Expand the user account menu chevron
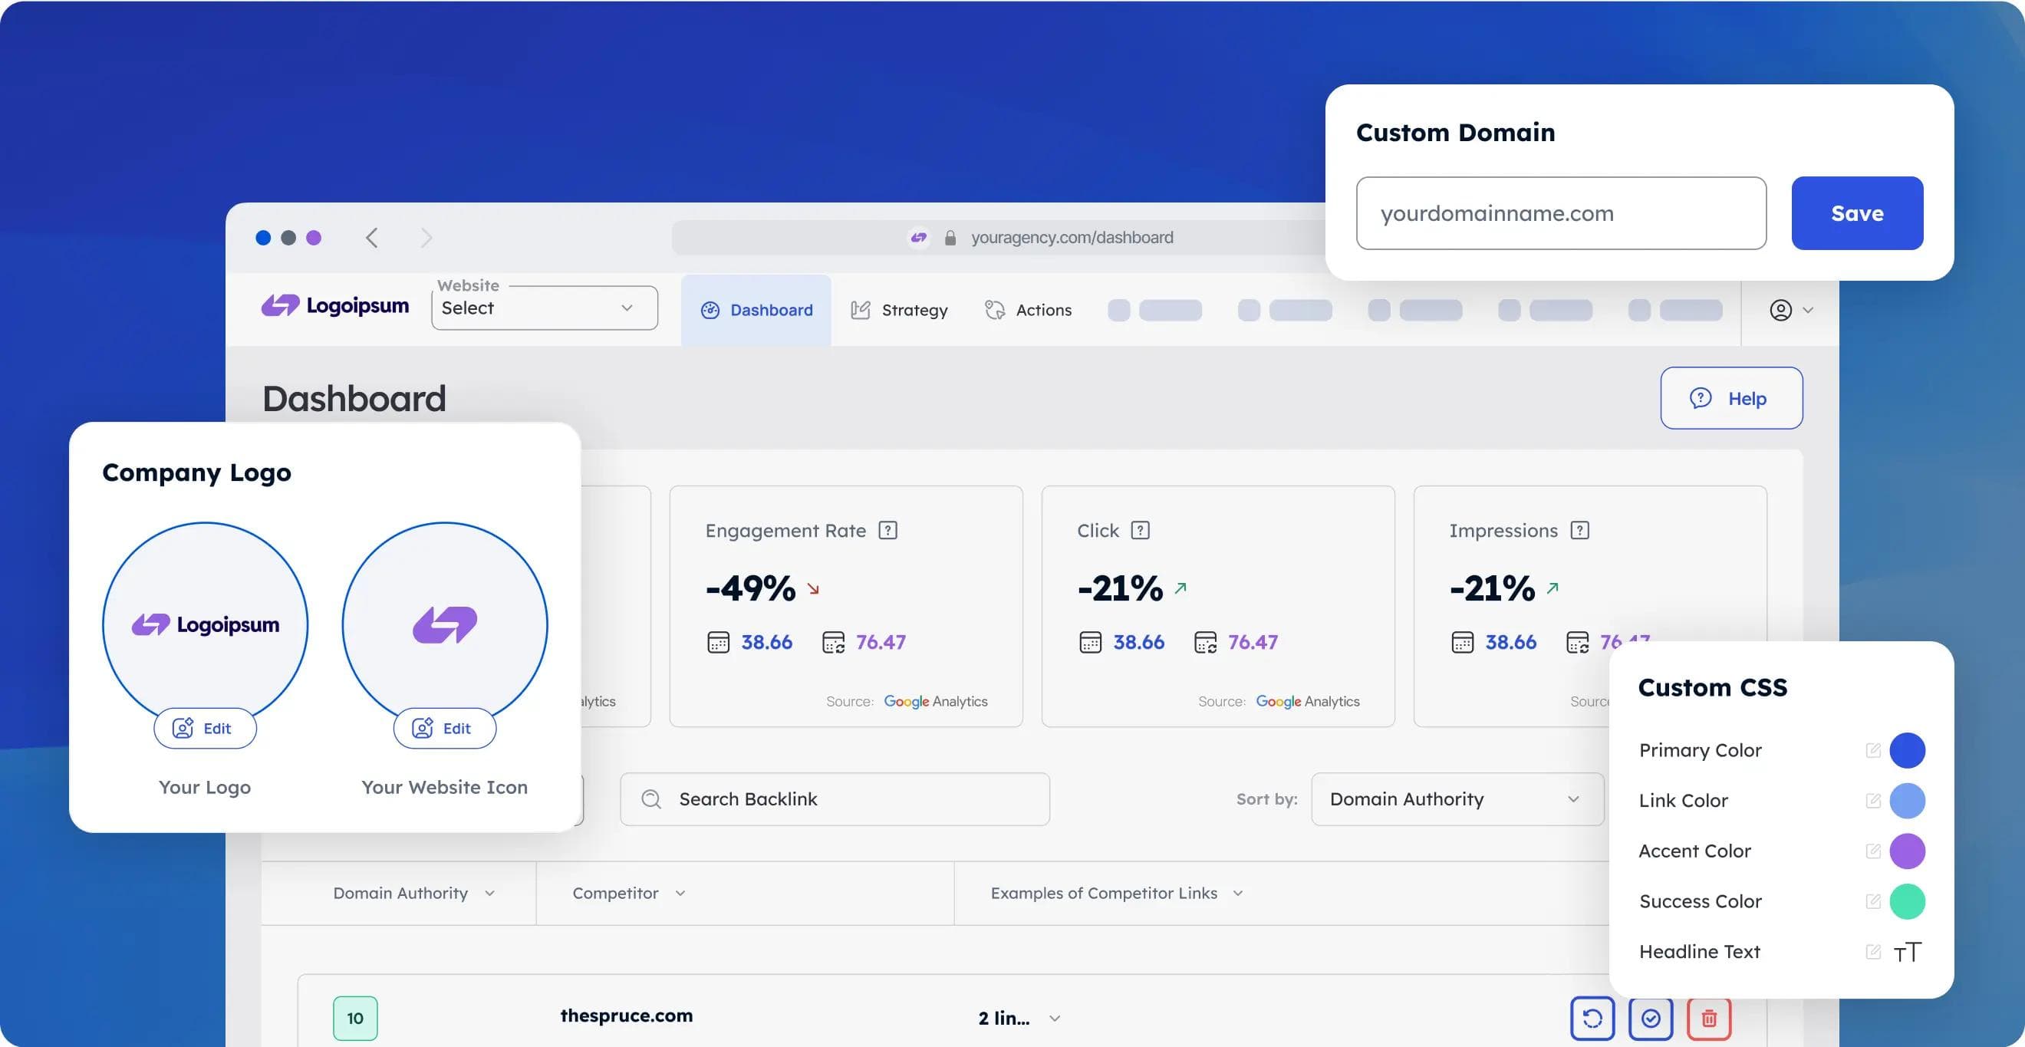2025x1047 pixels. tap(1808, 311)
